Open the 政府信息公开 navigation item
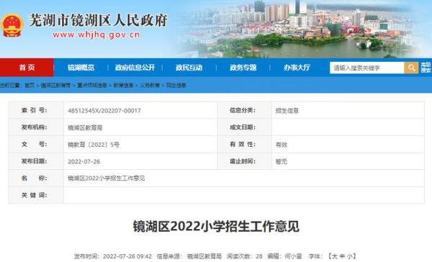The image size is (432, 262). pos(135,68)
